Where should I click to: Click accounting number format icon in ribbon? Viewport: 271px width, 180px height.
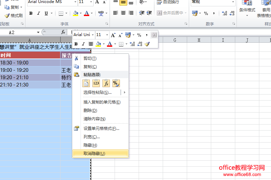pos(195,13)
